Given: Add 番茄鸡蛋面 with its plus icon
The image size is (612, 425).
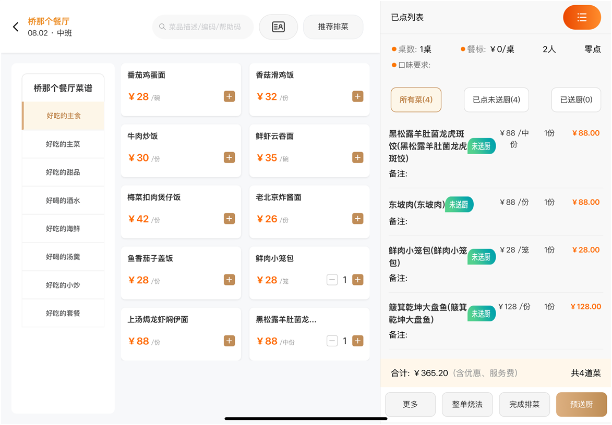Looking at the screenshot, I should [229, 96].
